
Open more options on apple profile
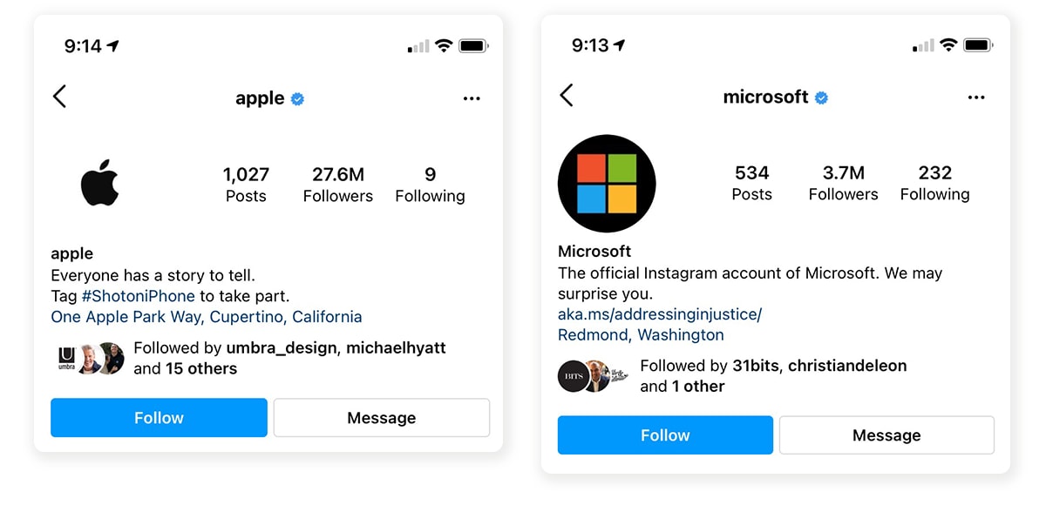(472, 98)
